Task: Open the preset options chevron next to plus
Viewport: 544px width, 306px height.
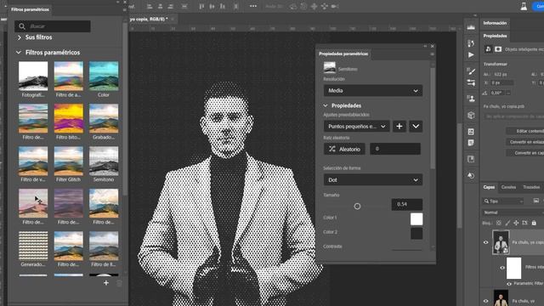Action: click(x=416, y=127)
